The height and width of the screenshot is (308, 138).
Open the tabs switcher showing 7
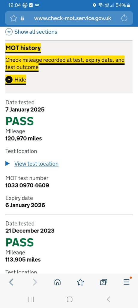[x=103, y=282]
